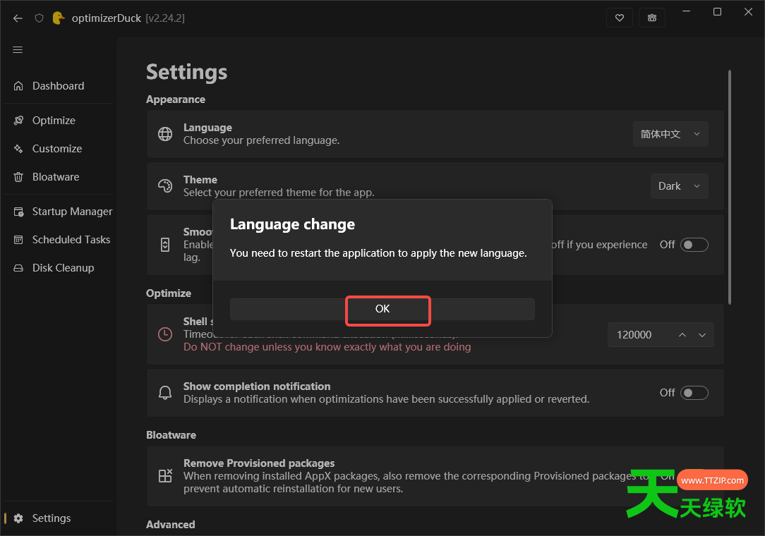Click the Bloatware section heading in settings
Image resolution: width=765 pixels, height=536 pixels.
point(171,435)
